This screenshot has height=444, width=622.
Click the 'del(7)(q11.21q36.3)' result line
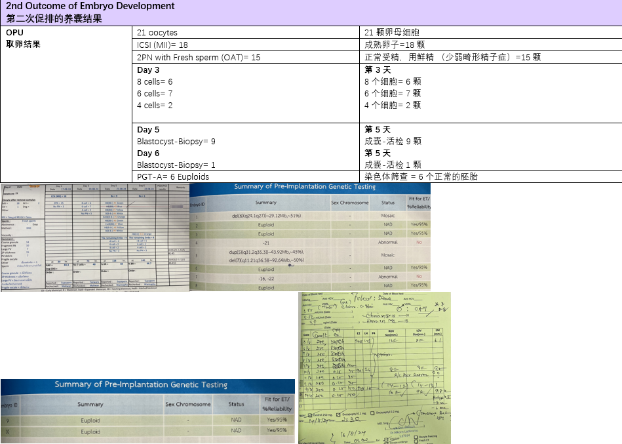pos(266,260)
